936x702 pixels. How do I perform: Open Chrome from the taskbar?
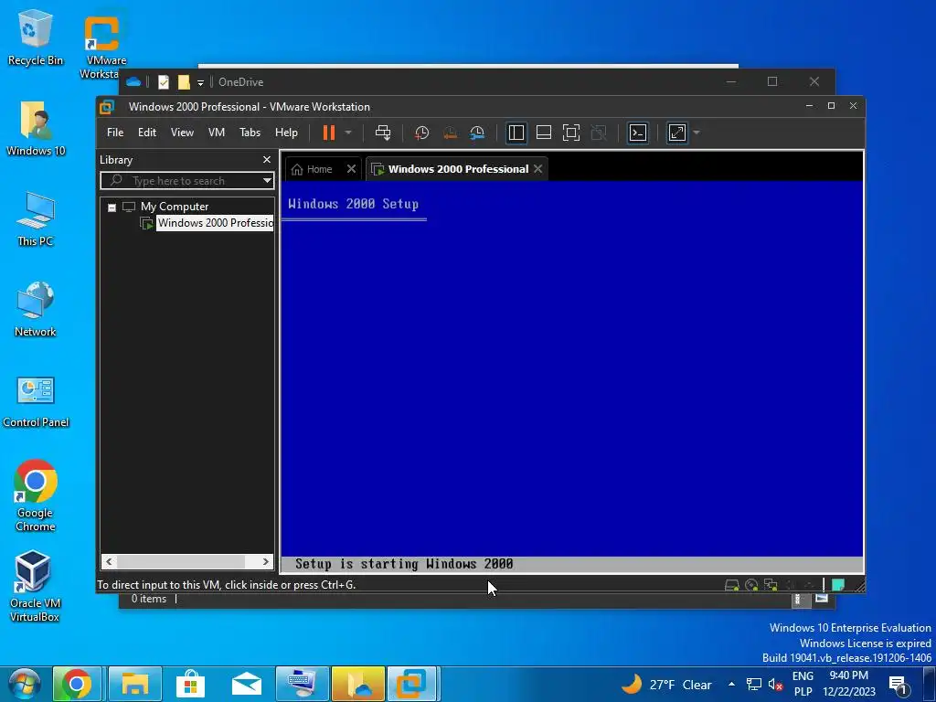[x=77, y=684]
